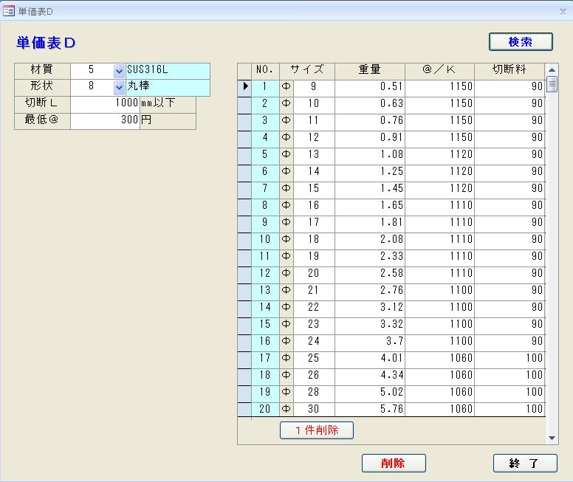This screenshot has width=573, height=482.
Task: Focus the 最低@ price field
Action: click(105, 120)
